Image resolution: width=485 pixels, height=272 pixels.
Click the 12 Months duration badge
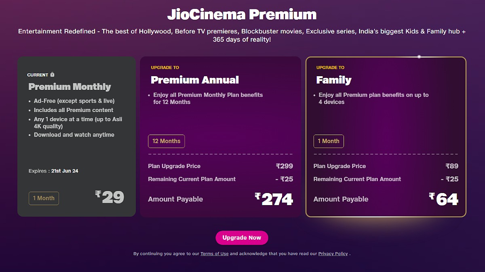coord(167,141)
